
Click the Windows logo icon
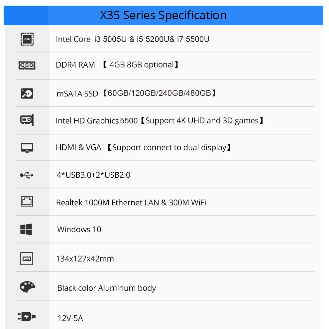26,229
